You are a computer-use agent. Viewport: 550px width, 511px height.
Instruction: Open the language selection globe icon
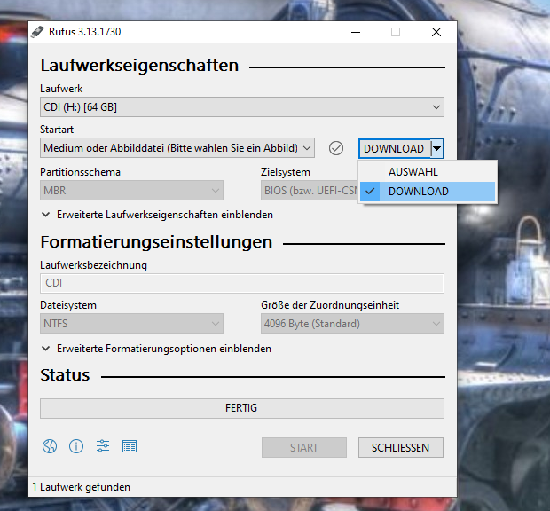point(50,446)
